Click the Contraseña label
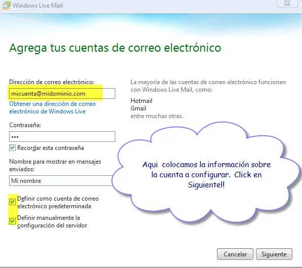 tap(25, 125)
